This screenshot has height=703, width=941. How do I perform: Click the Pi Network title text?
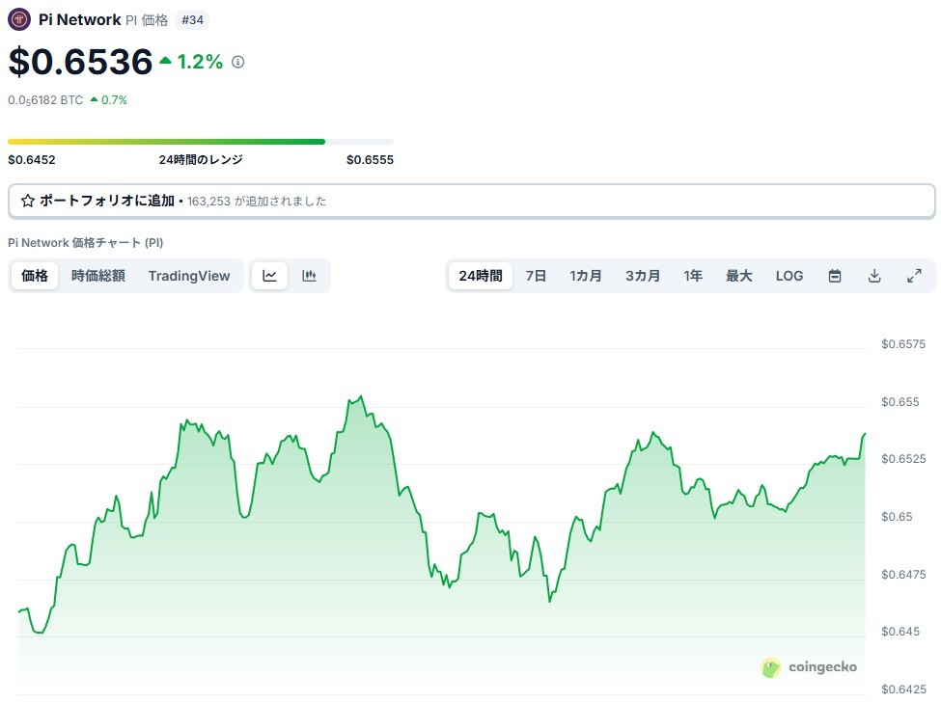(80, 20)
